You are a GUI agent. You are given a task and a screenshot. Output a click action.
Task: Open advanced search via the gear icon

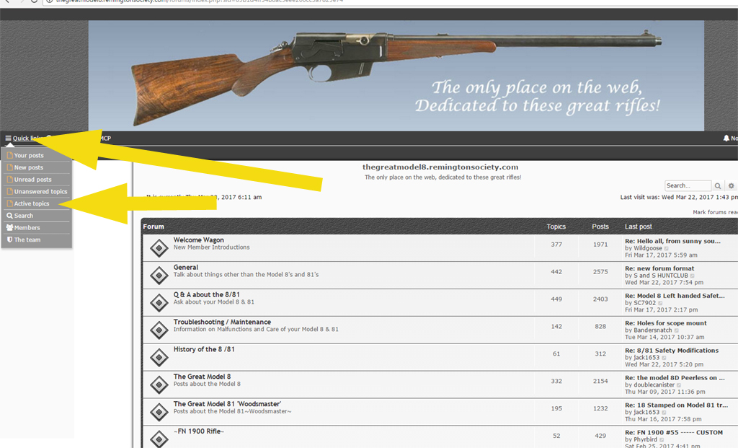(x=731, y=185)
